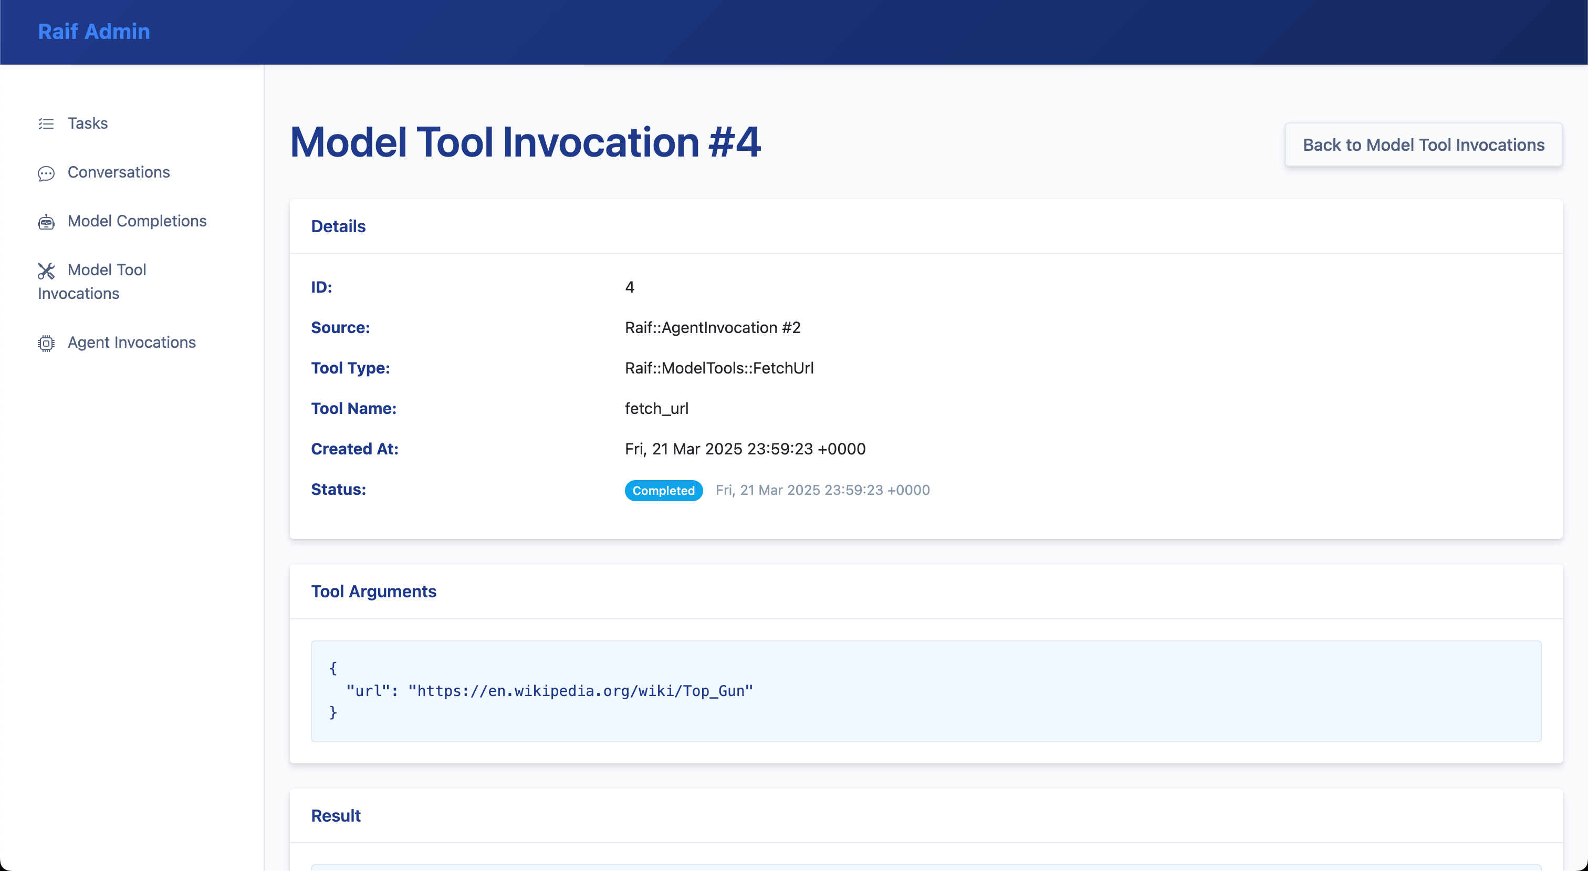Click the Agent Invocations chip icon
The image size is (1588, 871).
(46, 343)
